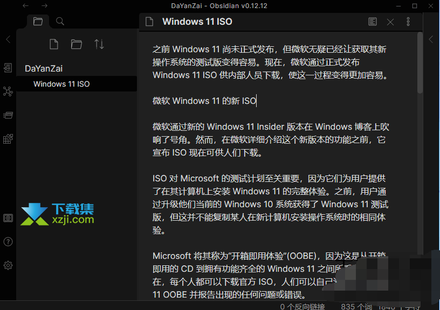Minimize the Obsidian window

click(398, 6)
